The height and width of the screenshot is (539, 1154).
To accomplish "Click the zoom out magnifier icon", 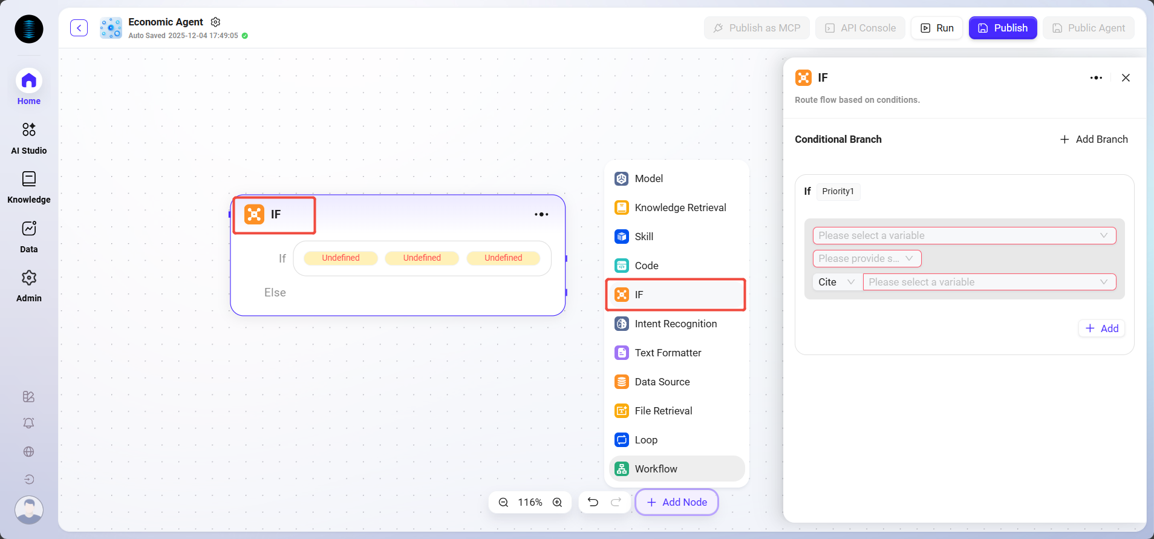I will coord(503,502).
